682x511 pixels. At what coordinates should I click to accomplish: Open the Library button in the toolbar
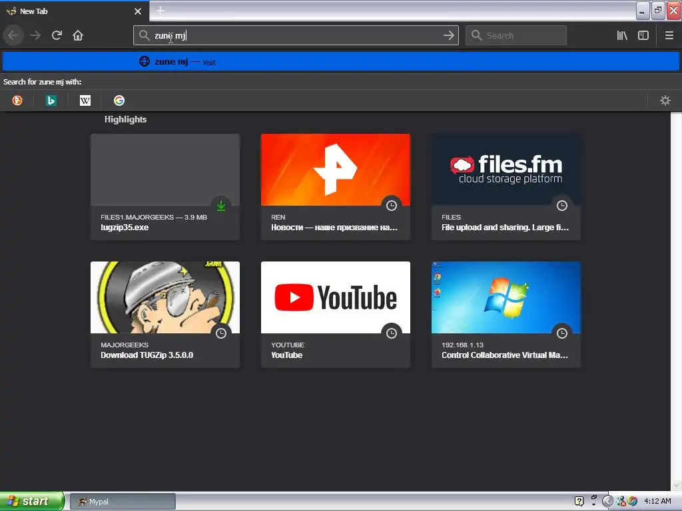[622, 35]
